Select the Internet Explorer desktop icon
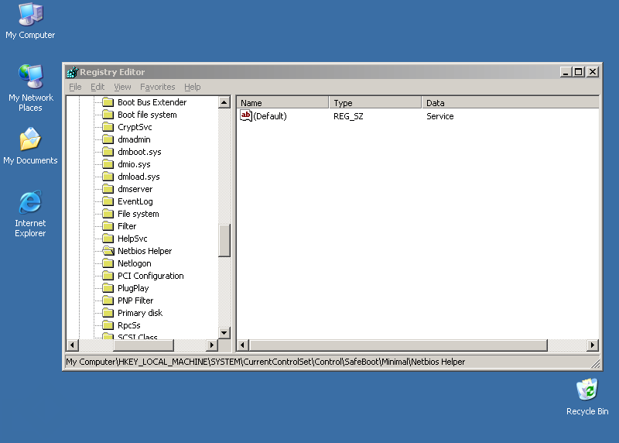 pyautogui.click(x=30, y=214)
